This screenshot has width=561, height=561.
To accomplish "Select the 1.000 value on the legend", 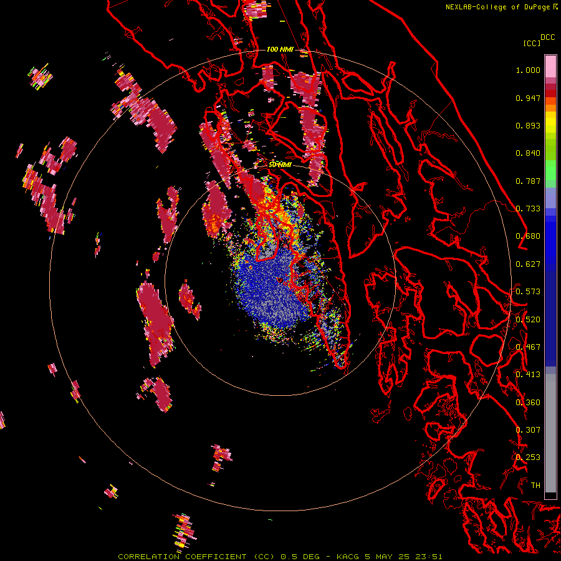I will coord(528,70).
